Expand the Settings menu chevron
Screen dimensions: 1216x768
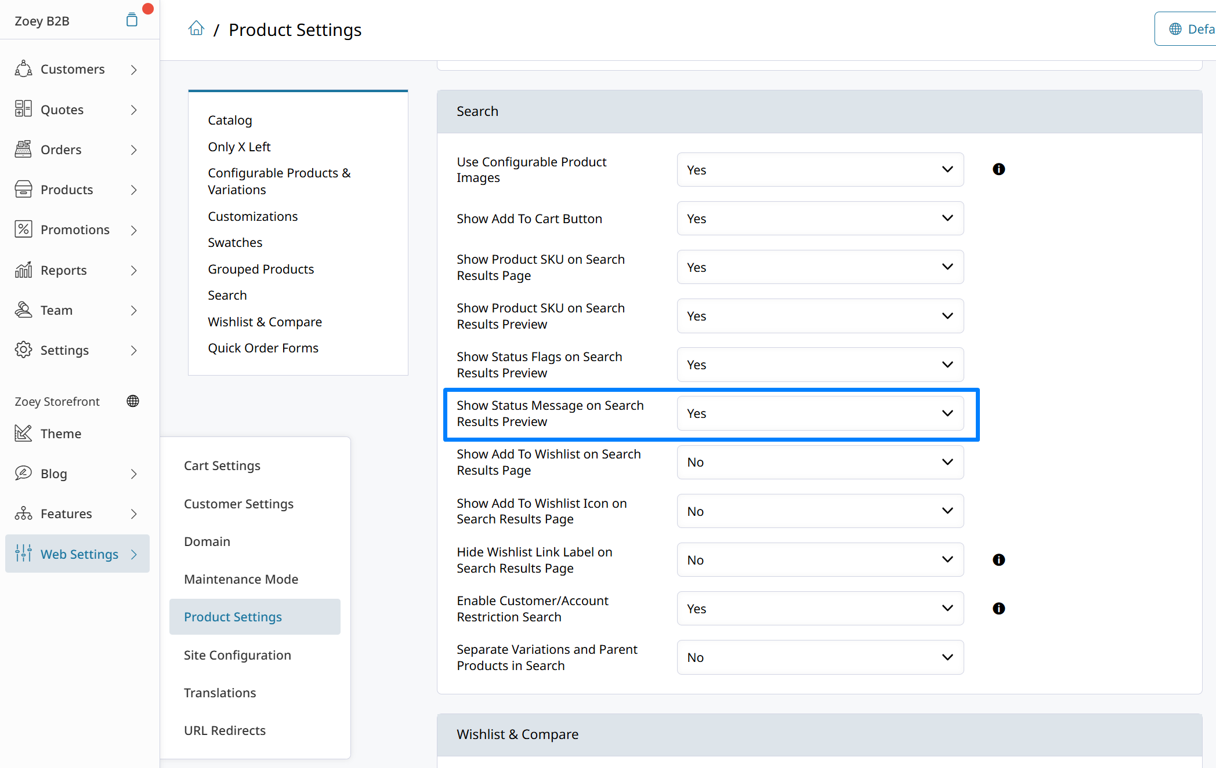tap(134, 350)
